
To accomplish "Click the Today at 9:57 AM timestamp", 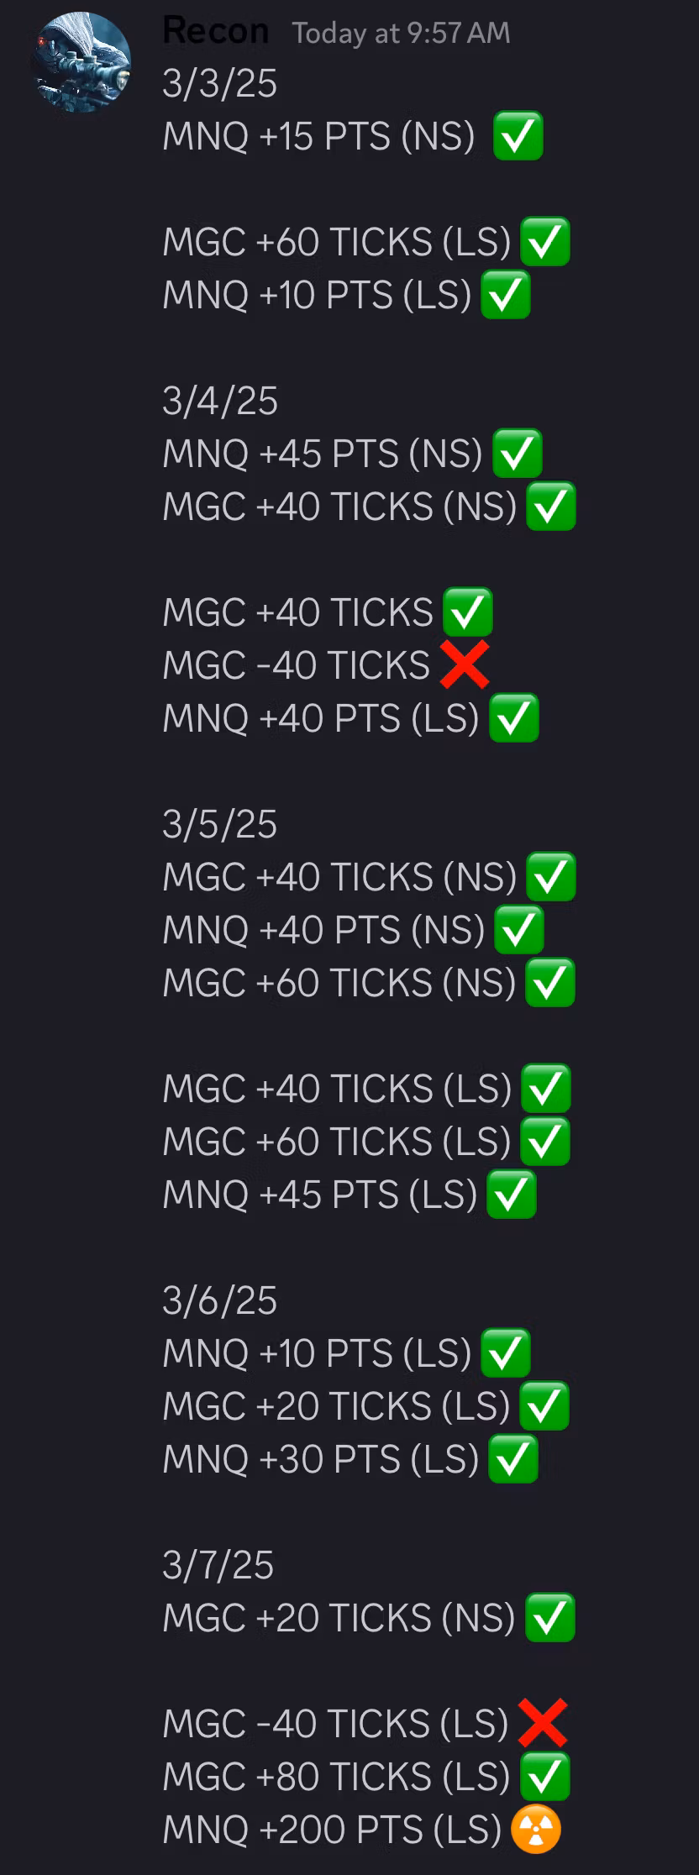I will tap(401, 34).
